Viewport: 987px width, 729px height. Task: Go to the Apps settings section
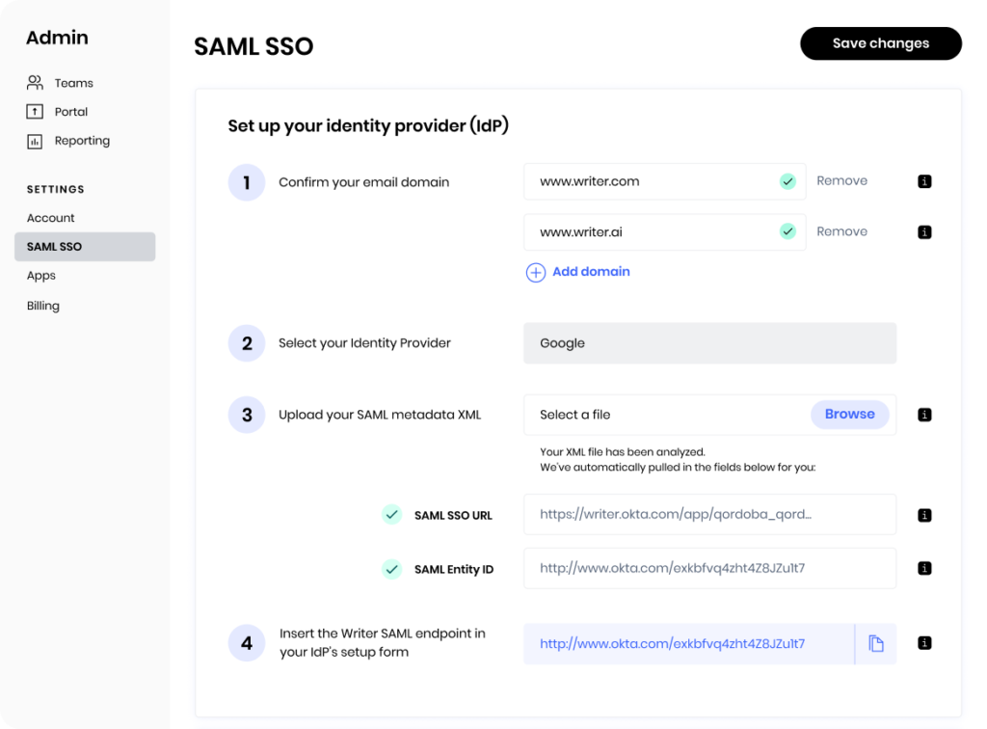tap(40, 276)
